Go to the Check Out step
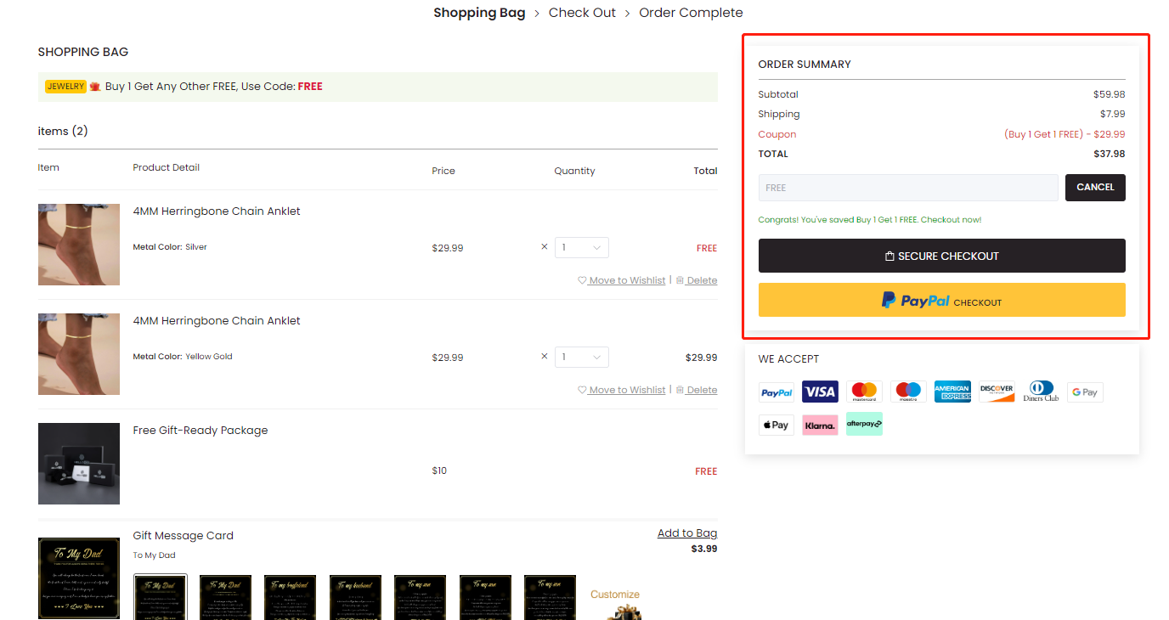 pos(582,13)
